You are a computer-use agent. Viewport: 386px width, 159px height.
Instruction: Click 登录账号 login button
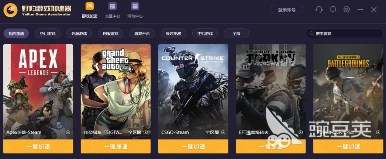click(x=287, y=10)
